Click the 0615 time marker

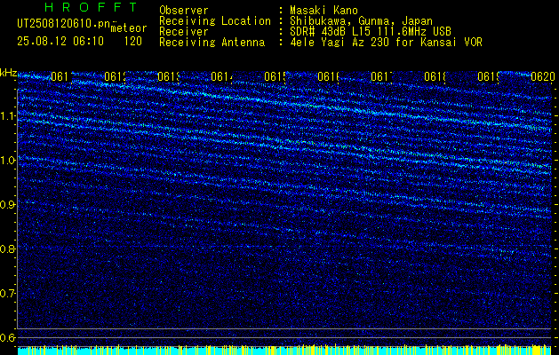coord(276,76)
